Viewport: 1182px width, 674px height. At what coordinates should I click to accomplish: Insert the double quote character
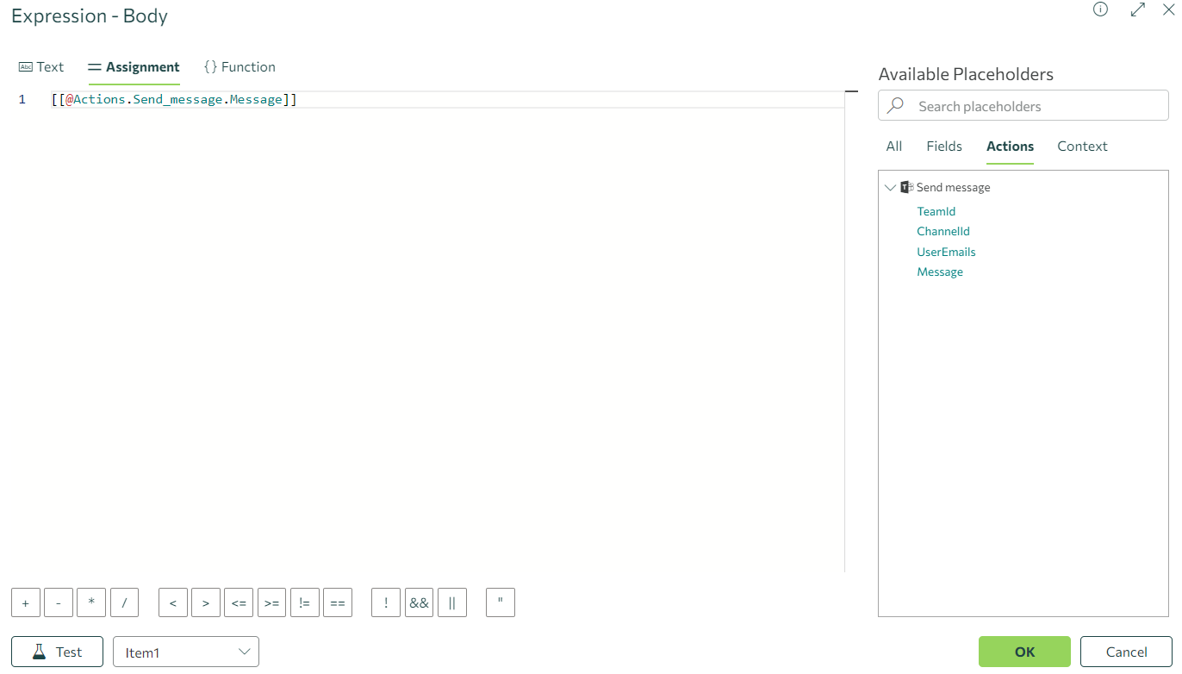(501, 602)
